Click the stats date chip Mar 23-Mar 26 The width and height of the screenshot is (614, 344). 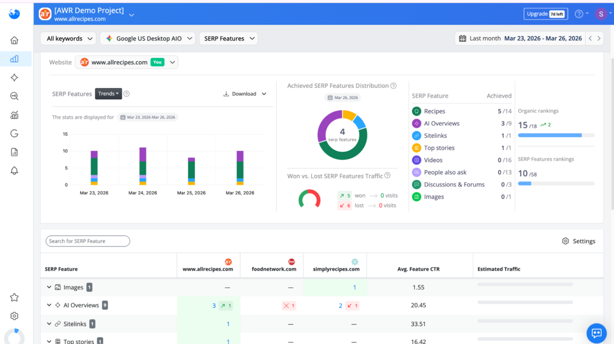tap(147, 117)
